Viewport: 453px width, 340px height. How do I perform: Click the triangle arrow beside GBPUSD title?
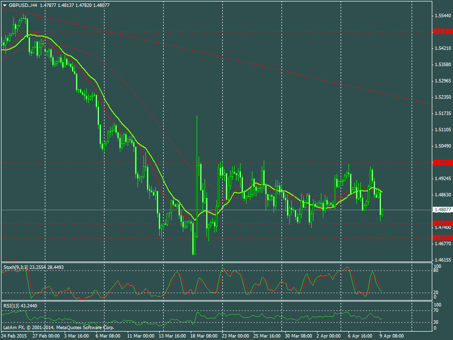[4, 5]
